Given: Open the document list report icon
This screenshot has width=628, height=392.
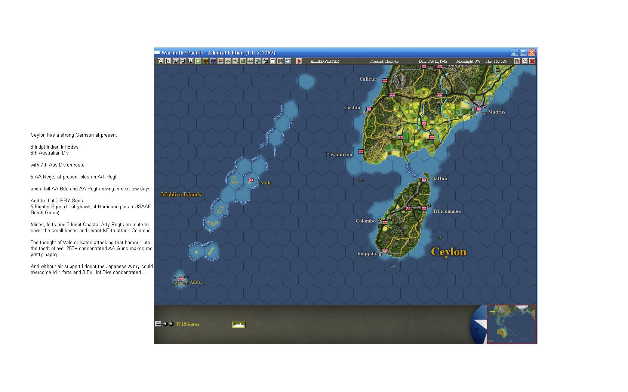Looking at the screenshot, I should 168,61.
